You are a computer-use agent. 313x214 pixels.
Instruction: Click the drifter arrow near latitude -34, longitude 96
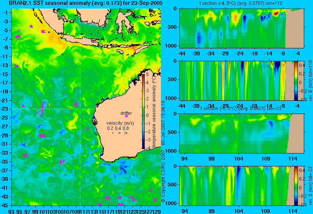[x=25, y=156]
